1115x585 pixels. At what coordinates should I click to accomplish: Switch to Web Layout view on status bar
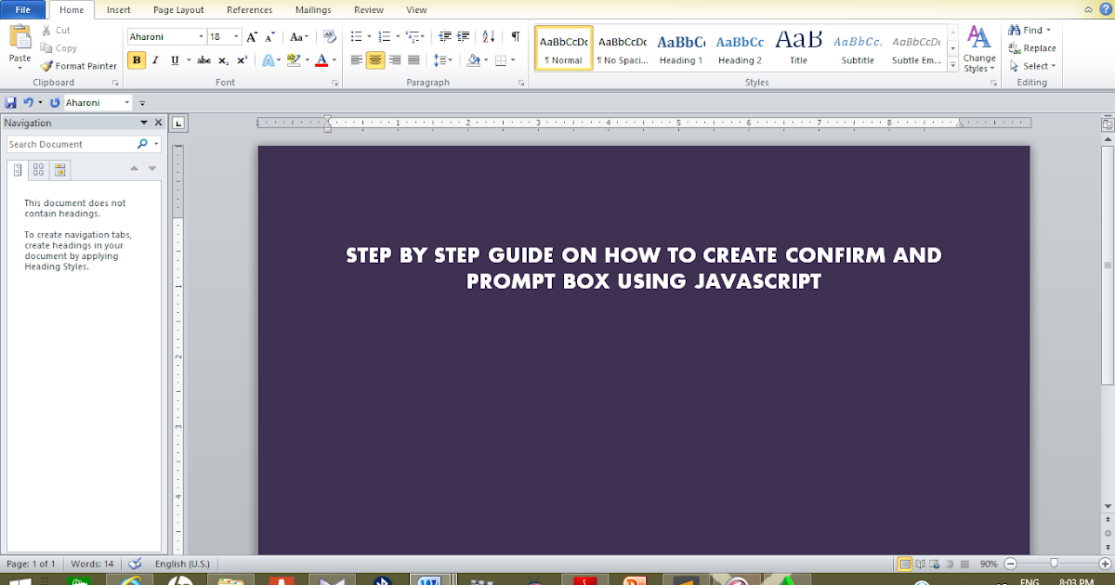(933, 564)
